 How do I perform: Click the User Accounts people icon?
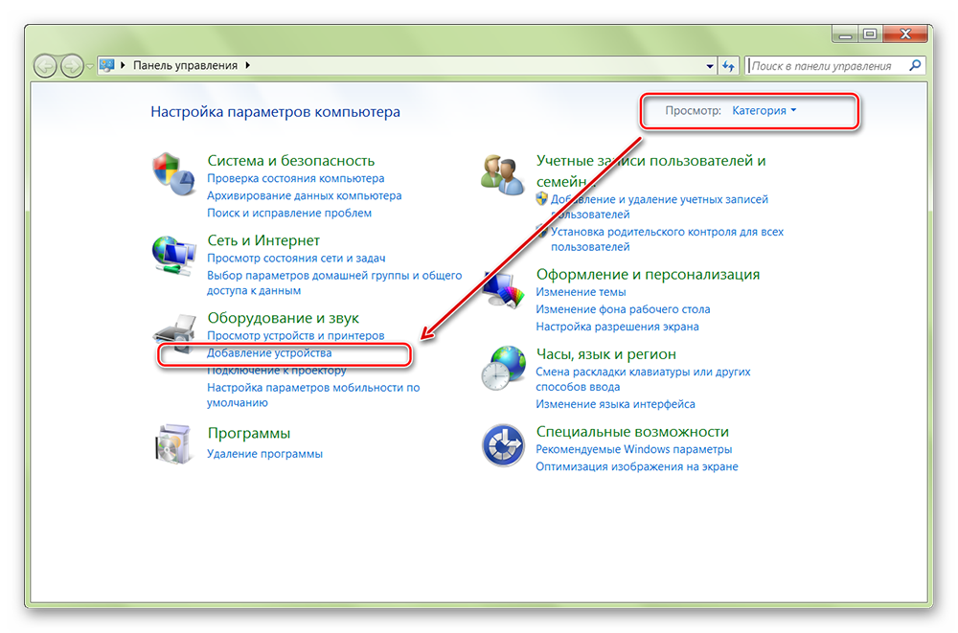click(x=501, y=173)
